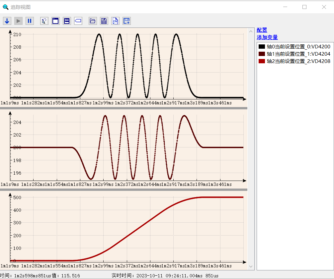Click the black swatch for 轴0 VD4200
This screenshot has height=279, width=334.
[262, 47]
